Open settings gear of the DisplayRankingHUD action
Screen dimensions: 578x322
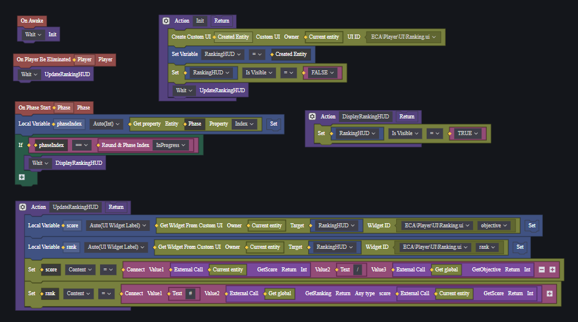(x=312, y=117)
